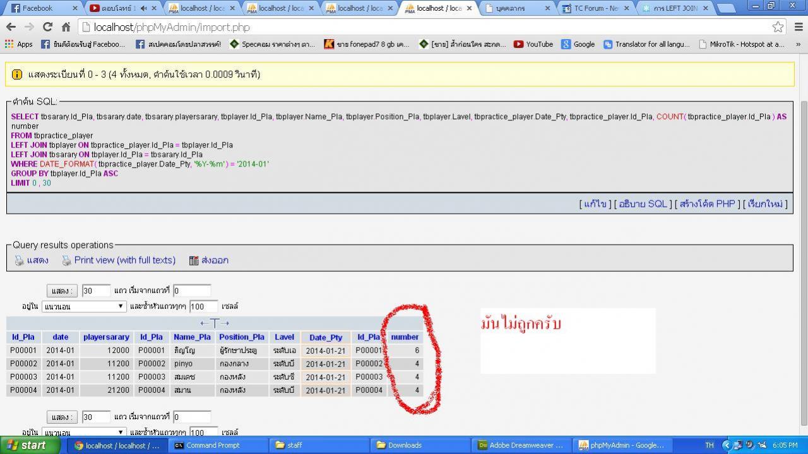Click the vertical page scrollbar
The image size is (808, 454).
pyautogui.click(x=804, y=264)
